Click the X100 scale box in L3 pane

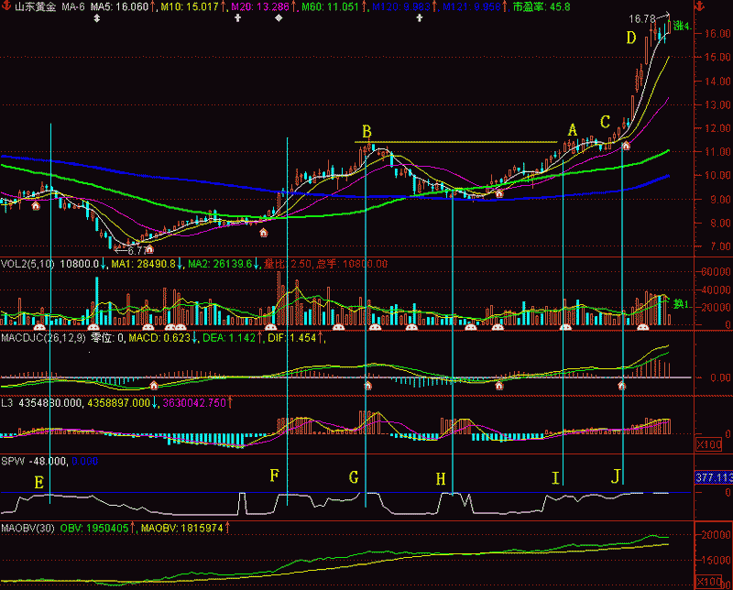(x=708, y=444)
